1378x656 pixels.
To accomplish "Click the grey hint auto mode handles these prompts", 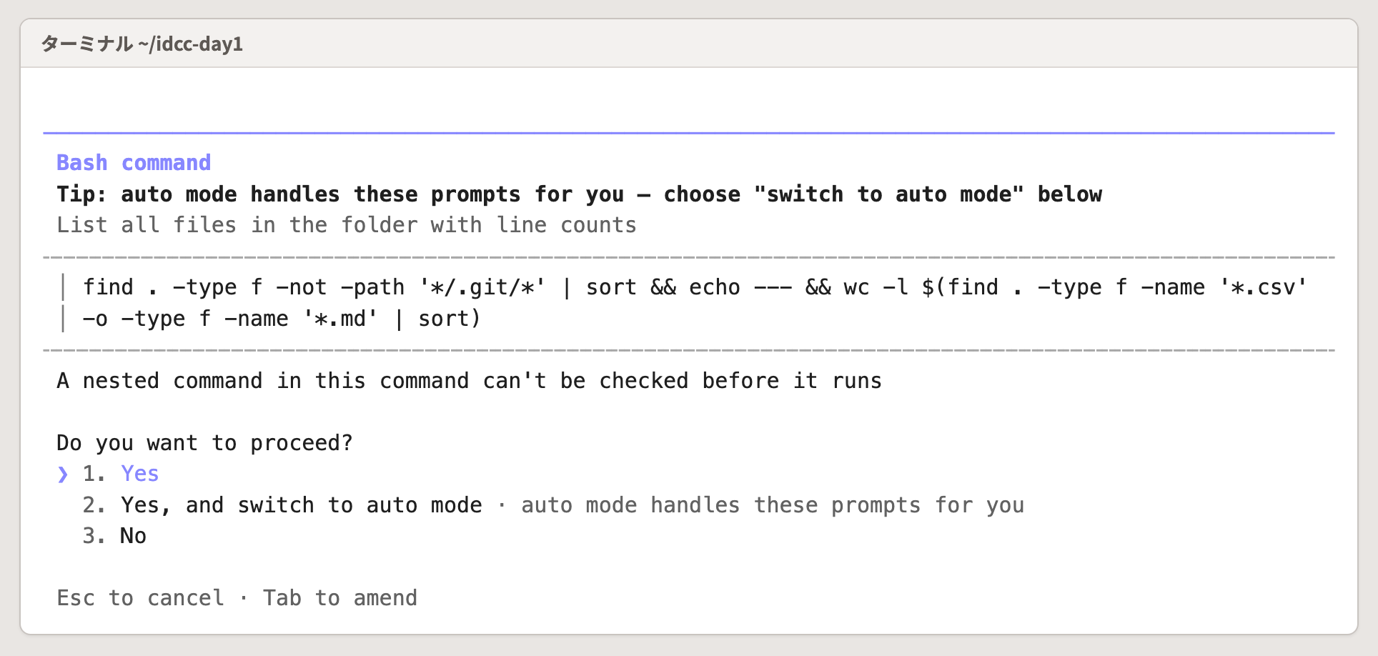I will (x=773, y=505).
